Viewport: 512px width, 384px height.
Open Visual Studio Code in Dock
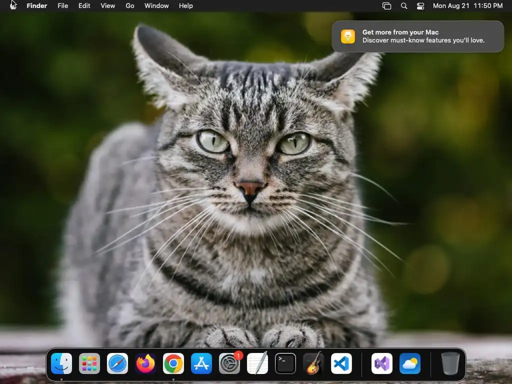(341, 363)
